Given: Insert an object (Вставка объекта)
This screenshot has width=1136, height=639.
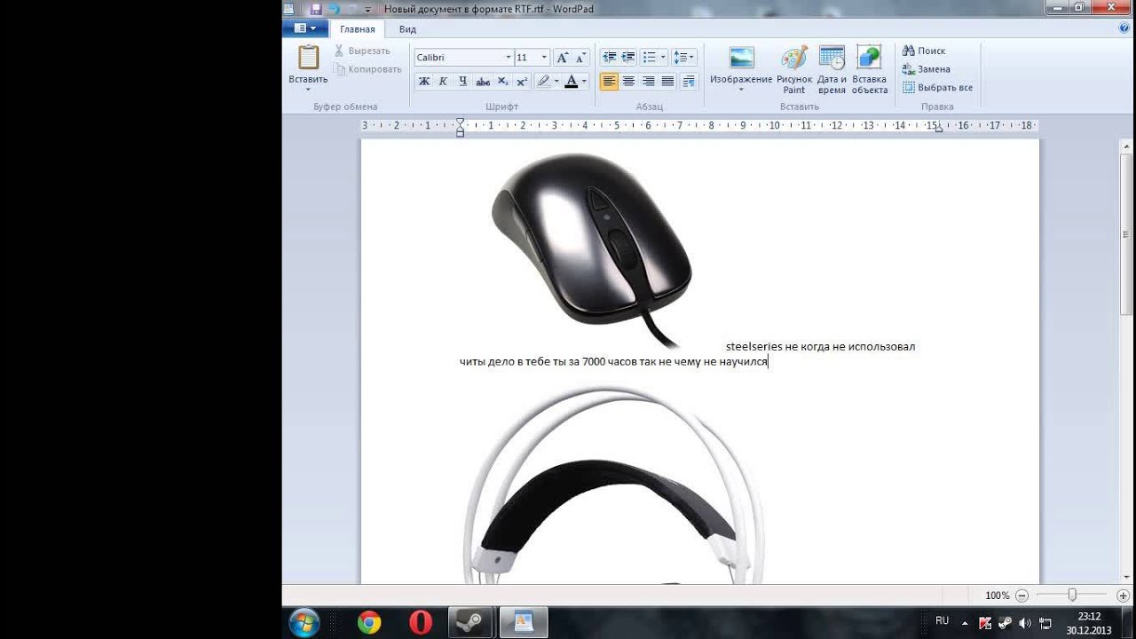Looking at the screenshot, I should pyautogui.click(x=870, y=70).
